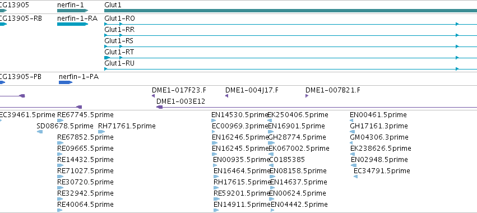Click the EK250406.5prime EST label

point(298,115)
